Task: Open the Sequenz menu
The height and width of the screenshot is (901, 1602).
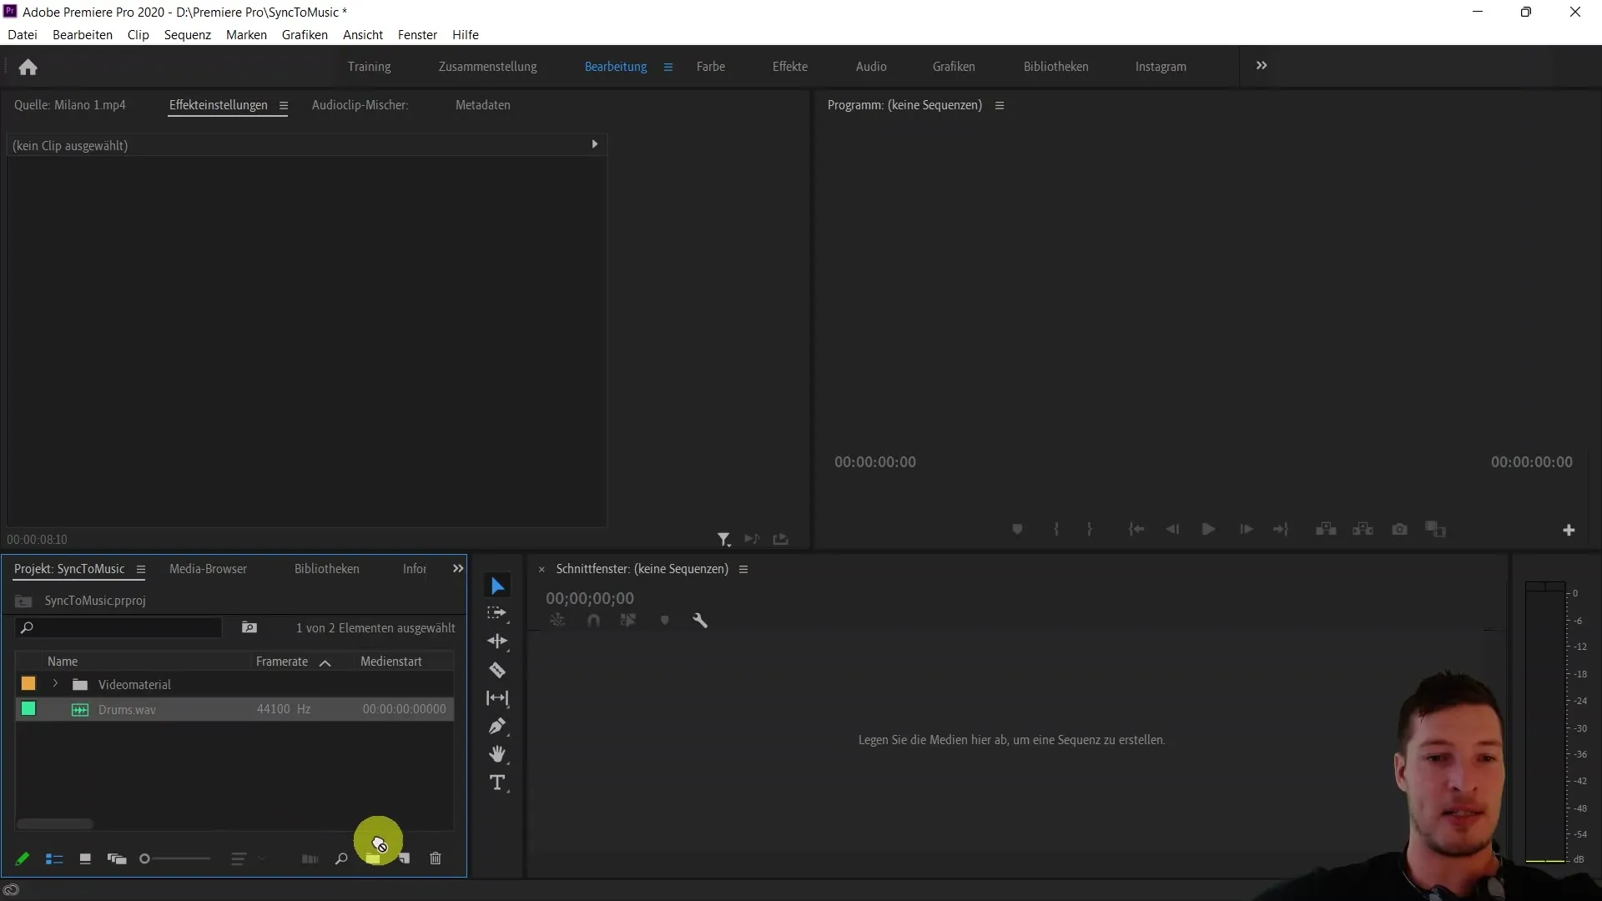Action: (x=188, y=35)
